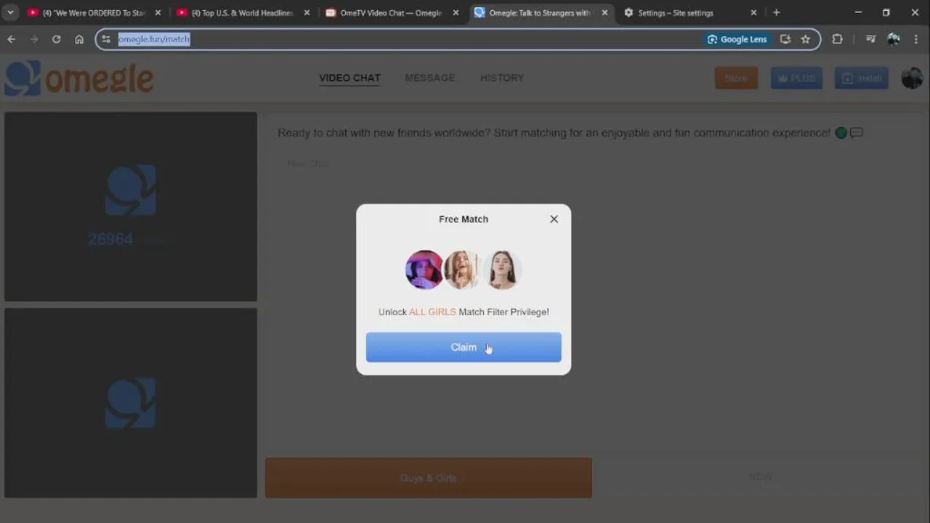Close the OmeTV Video Chat tab
930x523 pixels.
point(456,12)
